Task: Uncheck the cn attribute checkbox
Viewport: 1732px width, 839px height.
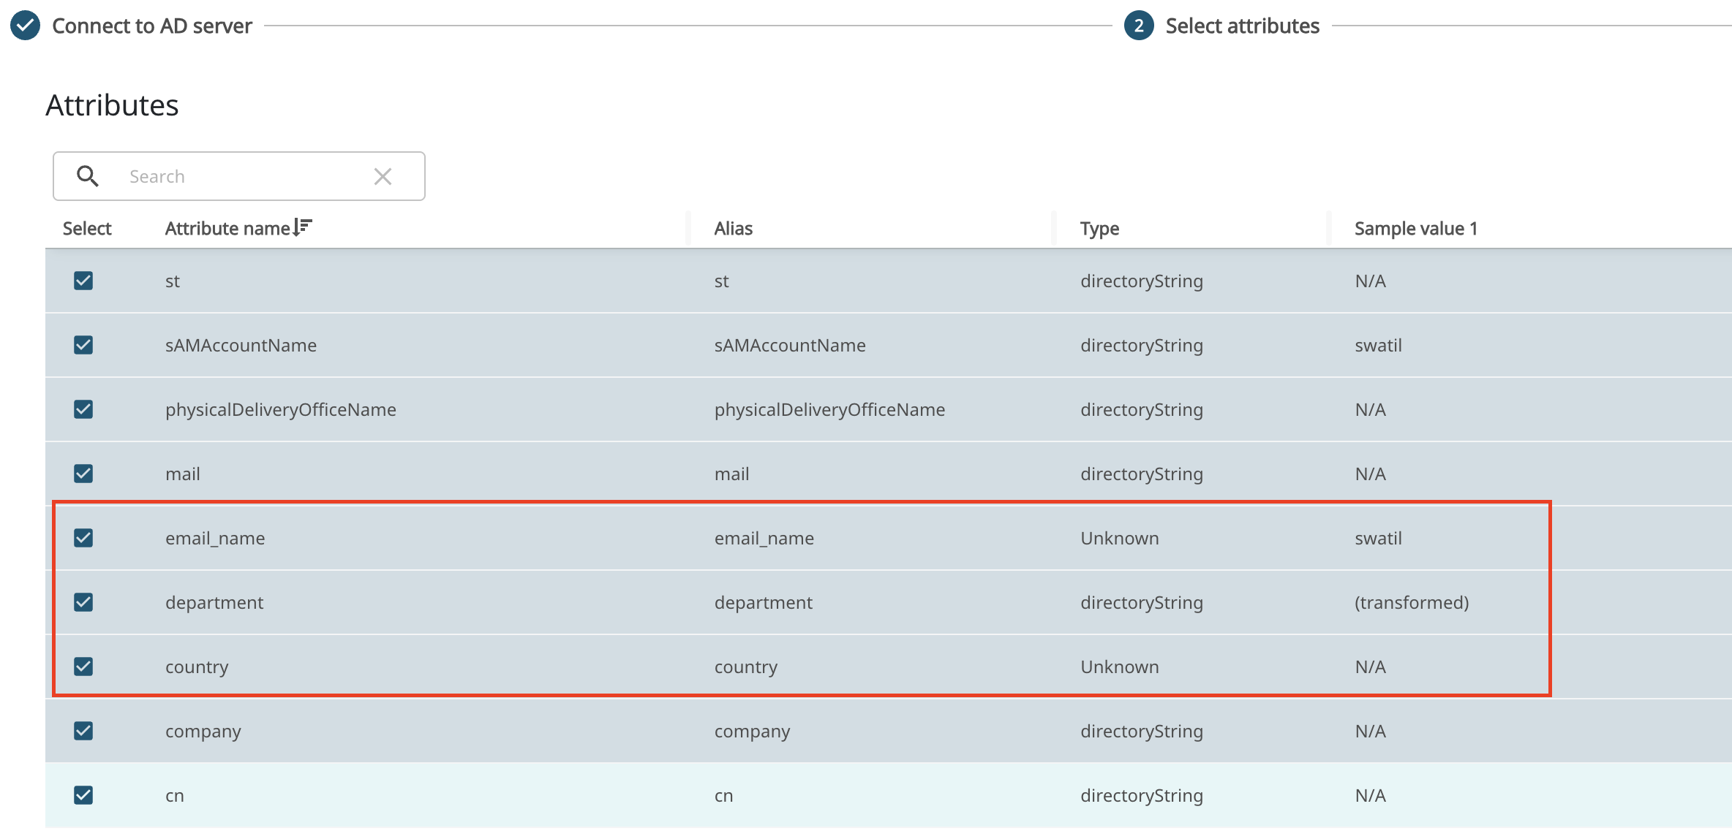Action: (x=83, y=795)
